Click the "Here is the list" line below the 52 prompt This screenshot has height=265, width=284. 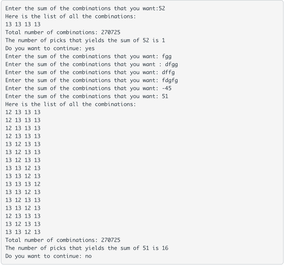(70, 16)
